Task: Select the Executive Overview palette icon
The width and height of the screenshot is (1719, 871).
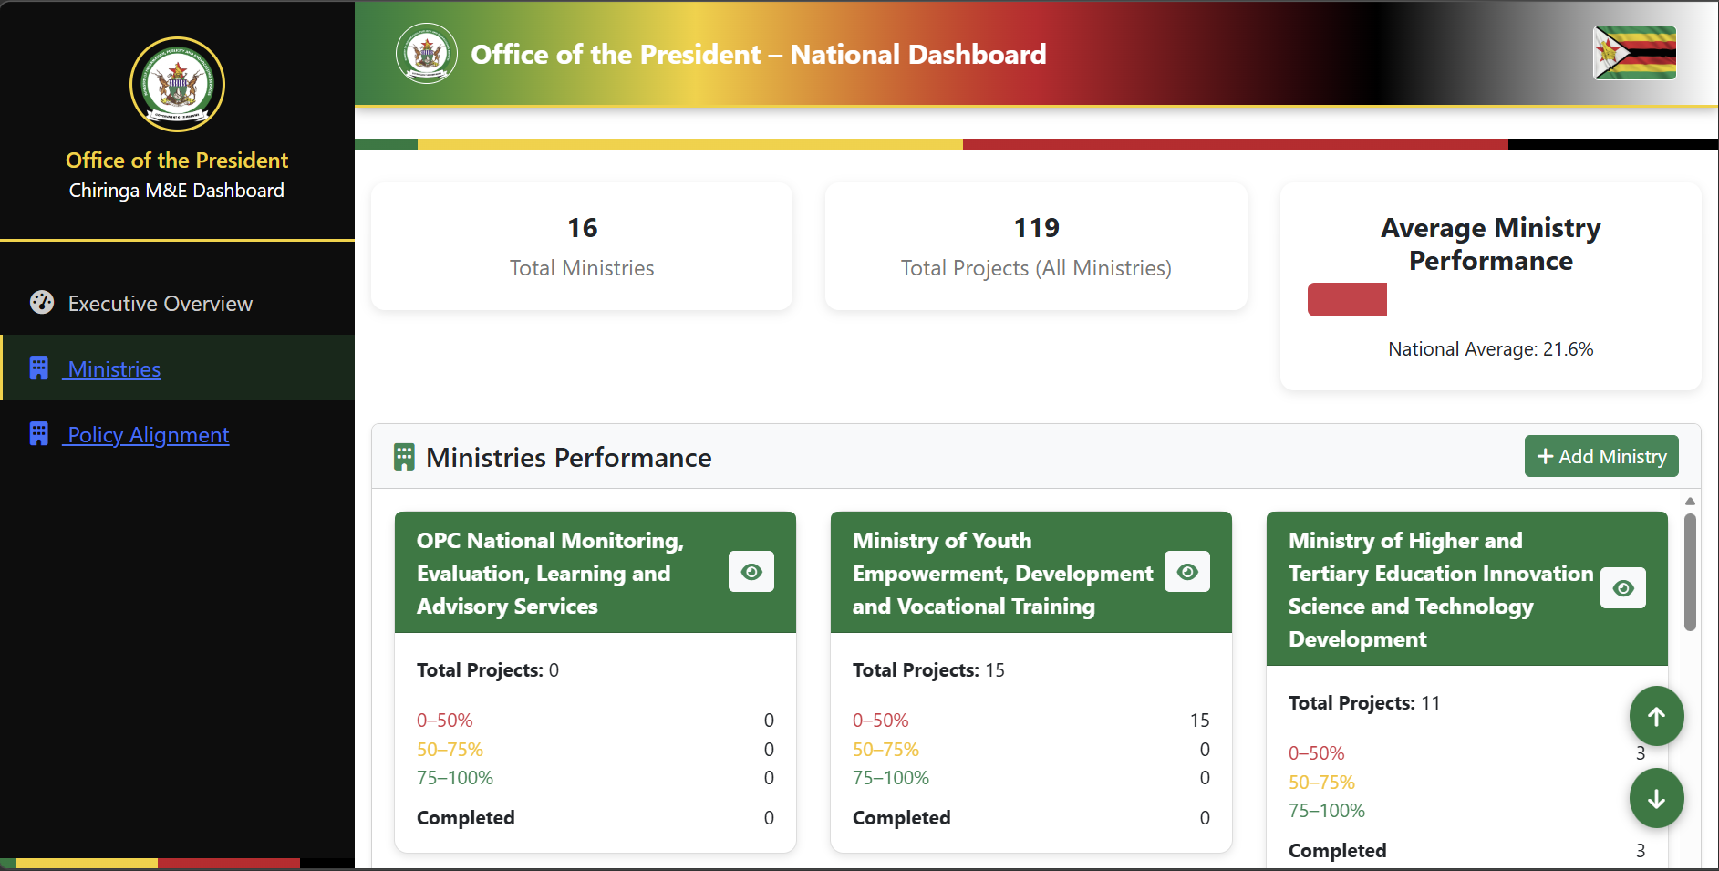Action: click(41, 302)
